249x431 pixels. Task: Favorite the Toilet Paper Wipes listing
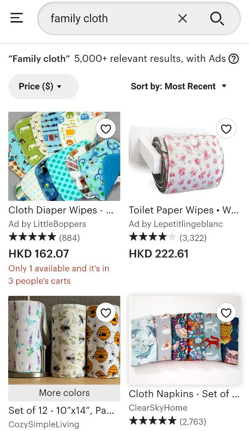226,129
